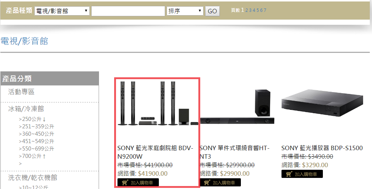The height and width of the screenshot is (189, 372).
Task: Open the 電視/影音館 product category dropdown
Action: 62,11
